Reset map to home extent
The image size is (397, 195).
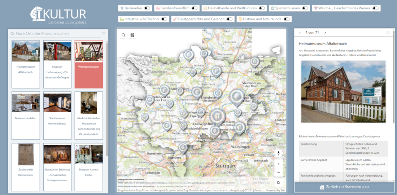pos(278,182)
